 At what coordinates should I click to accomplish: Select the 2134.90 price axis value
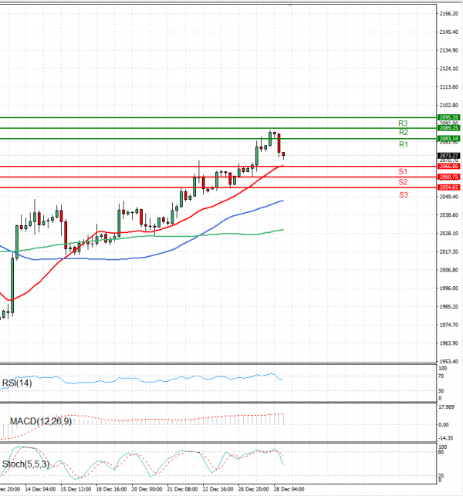449,50
